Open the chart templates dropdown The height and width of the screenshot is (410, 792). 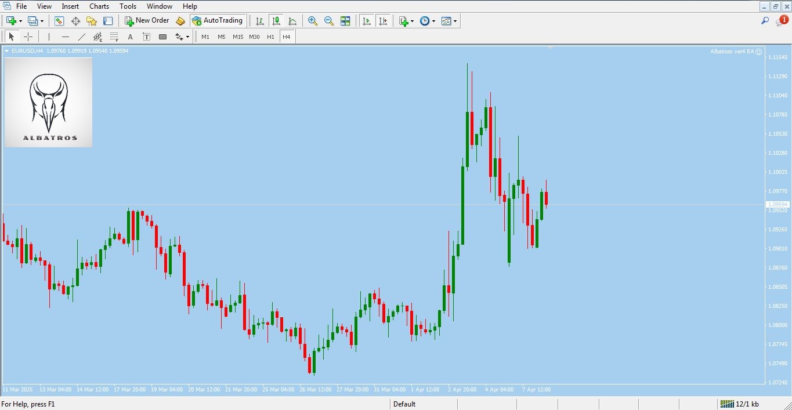click(455, 21)
